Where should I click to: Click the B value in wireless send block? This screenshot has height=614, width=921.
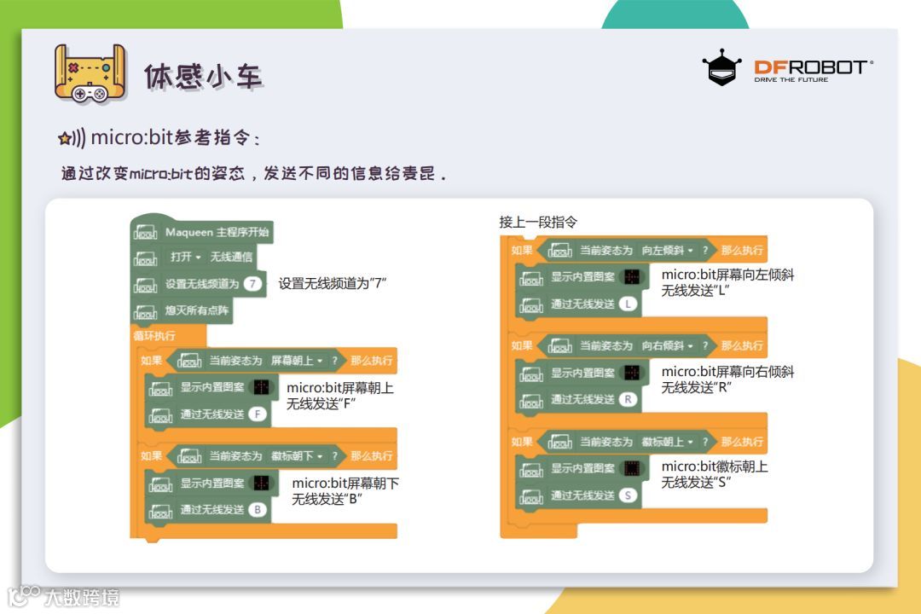tap(258, 510)
